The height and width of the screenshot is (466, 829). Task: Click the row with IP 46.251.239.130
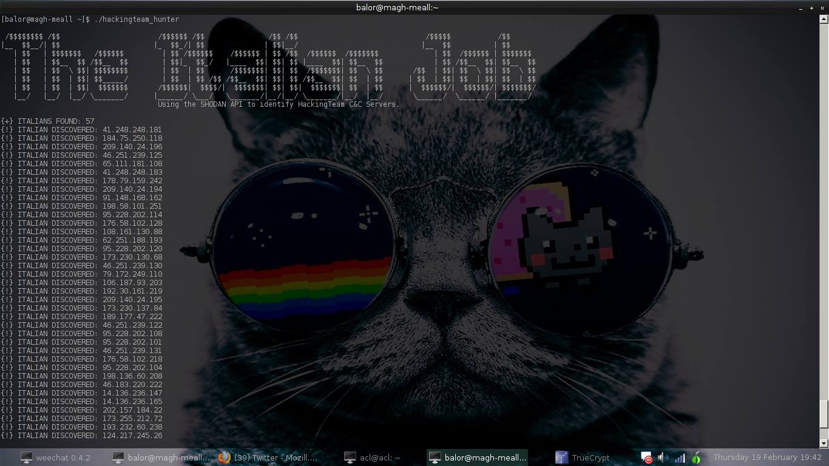81,266
